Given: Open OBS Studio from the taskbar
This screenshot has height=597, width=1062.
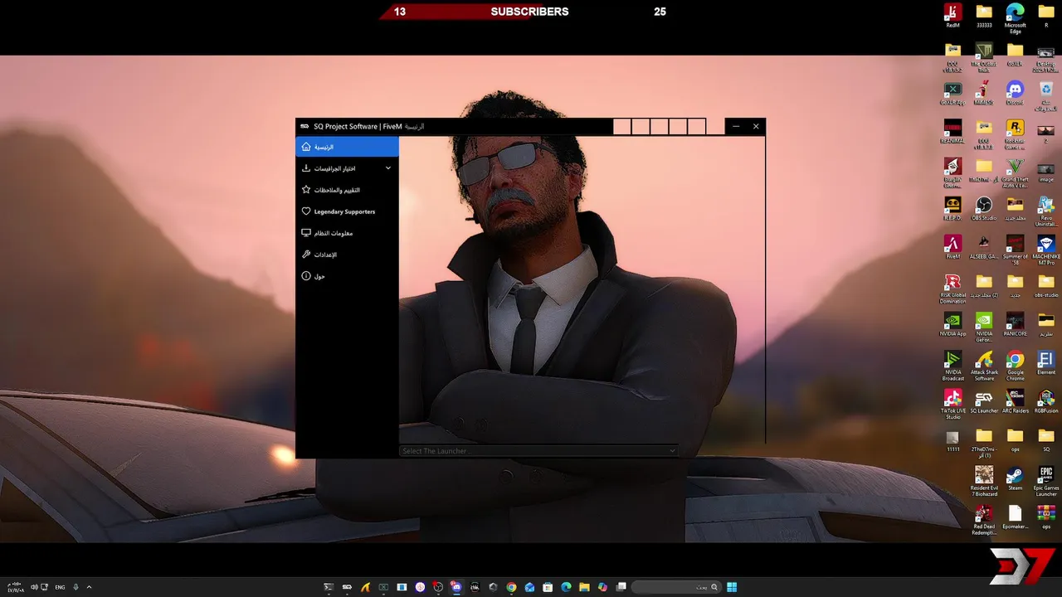Looking at the screenshot, I should click(437, 587).
